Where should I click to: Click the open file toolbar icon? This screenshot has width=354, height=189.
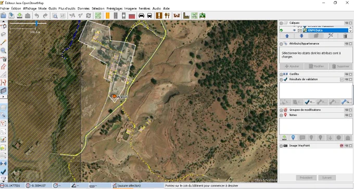(4, 16)
